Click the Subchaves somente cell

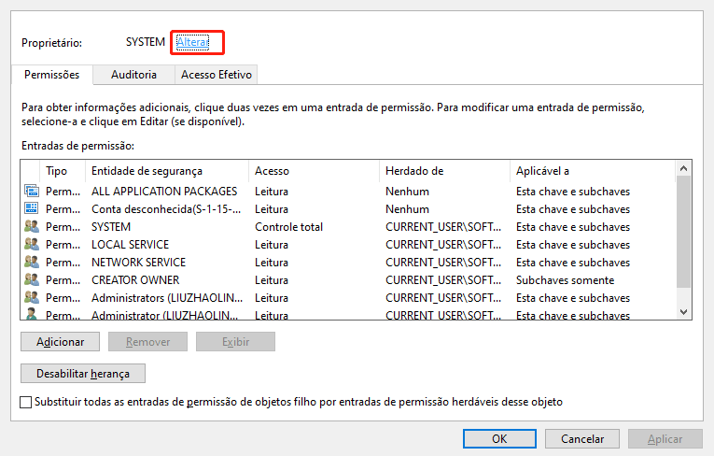click(x=565, y=280)
